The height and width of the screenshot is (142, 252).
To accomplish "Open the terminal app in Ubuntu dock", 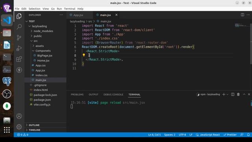I will (7, 57).
